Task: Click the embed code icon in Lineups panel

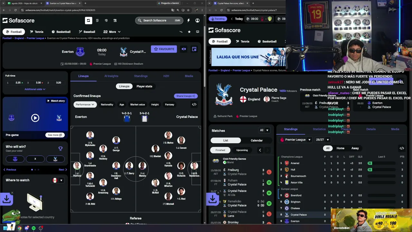Action: [194, 104]
